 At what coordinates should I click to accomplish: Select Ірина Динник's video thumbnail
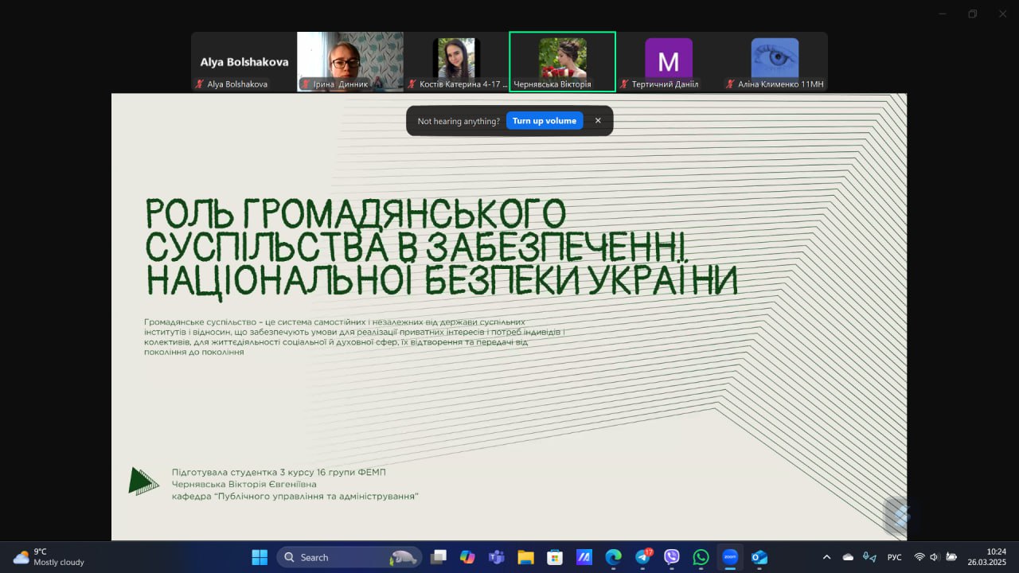(350, 62)
